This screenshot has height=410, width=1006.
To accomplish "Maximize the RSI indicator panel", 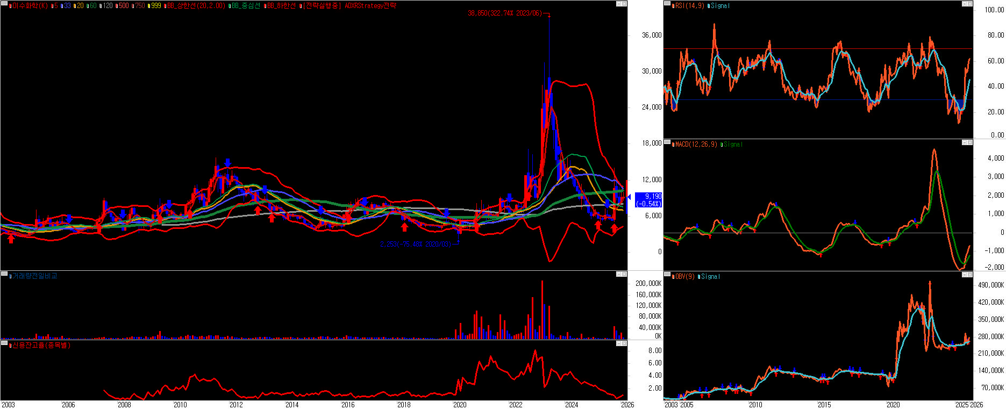I will 965,4.
